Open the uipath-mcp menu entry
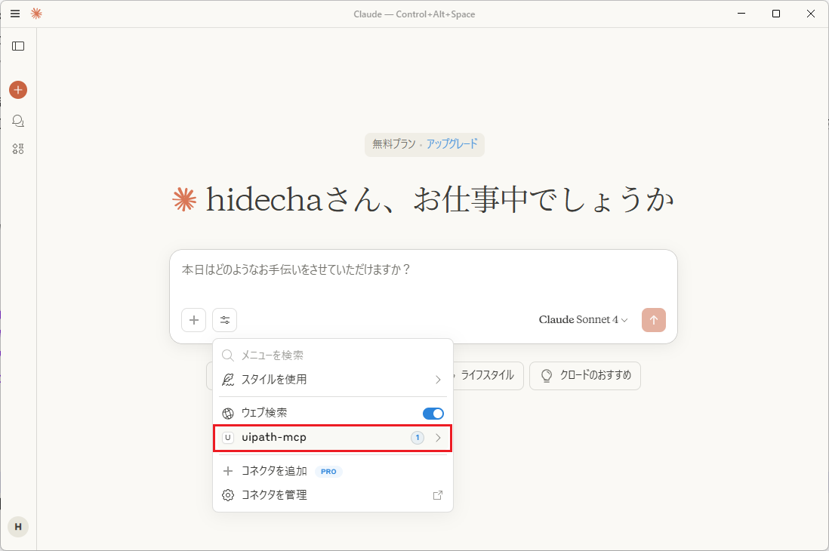Screen dimensions: 829x551 click(332, 438)
